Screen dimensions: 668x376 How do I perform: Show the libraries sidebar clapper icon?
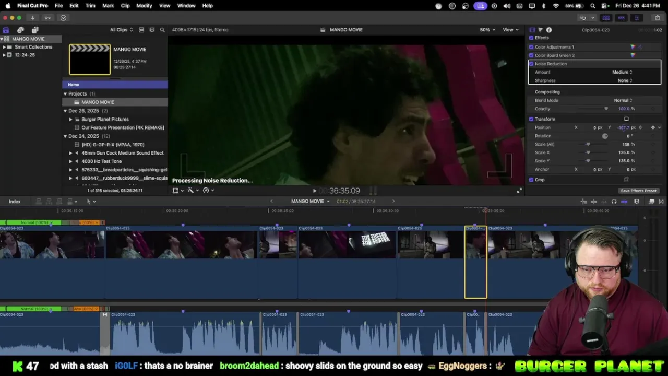(x=6, y=30)
